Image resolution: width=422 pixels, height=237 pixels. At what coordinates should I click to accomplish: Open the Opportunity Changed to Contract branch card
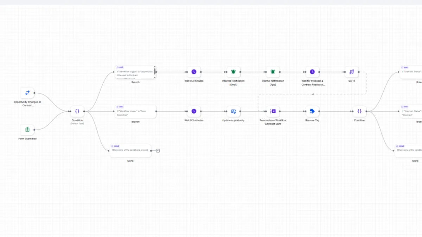click(x=135, y=72)
